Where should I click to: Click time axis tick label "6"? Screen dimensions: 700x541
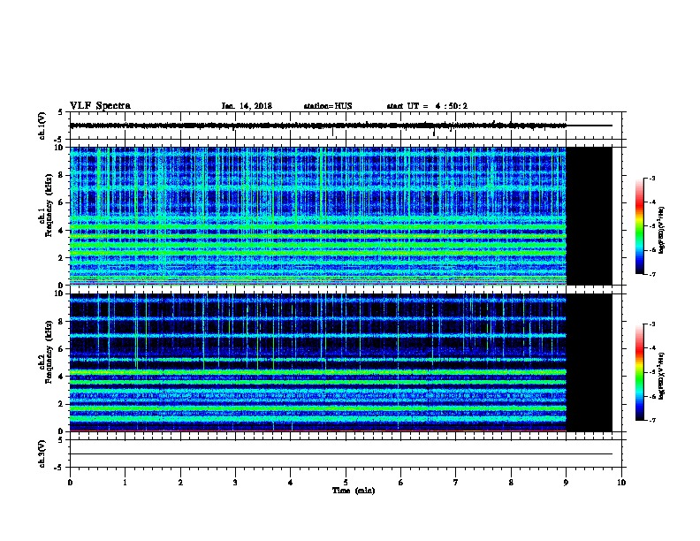click(400, 482)
